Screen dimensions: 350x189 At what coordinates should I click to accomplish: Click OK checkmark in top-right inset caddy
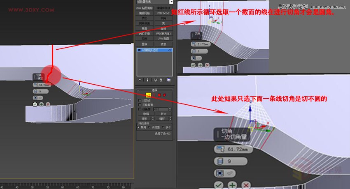(x=193, y=65)
